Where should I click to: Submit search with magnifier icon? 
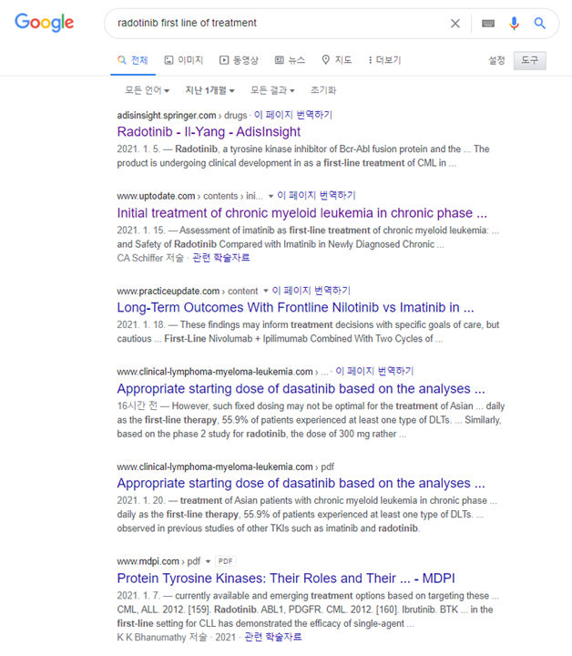pyautogui.click(x=540, y=24)
